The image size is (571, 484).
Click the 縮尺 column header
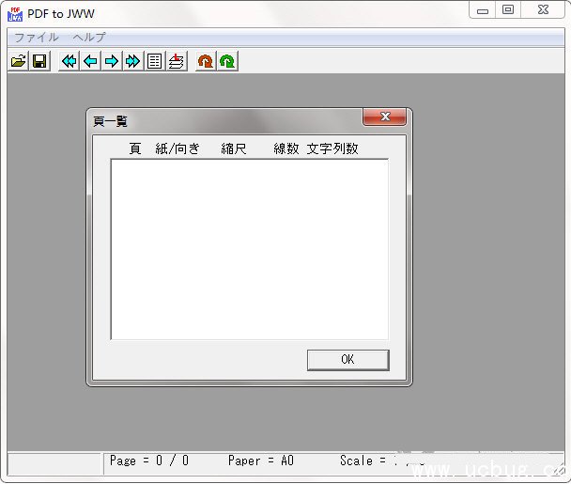coord(234,148)
